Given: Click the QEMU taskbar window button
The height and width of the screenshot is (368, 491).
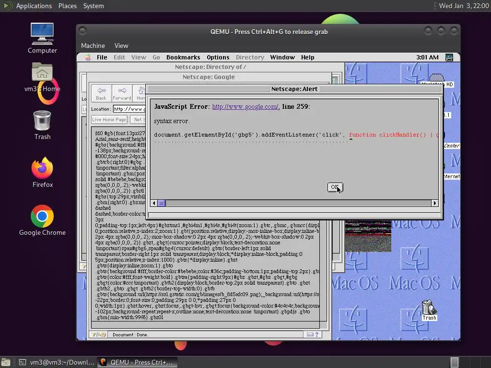Looking at the screenshot, I should pyautogui.click(x=137, y=362).
